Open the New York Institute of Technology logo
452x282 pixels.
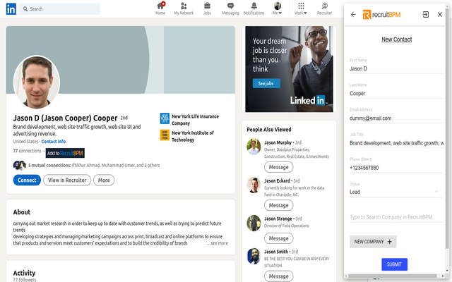coord(165,135)
